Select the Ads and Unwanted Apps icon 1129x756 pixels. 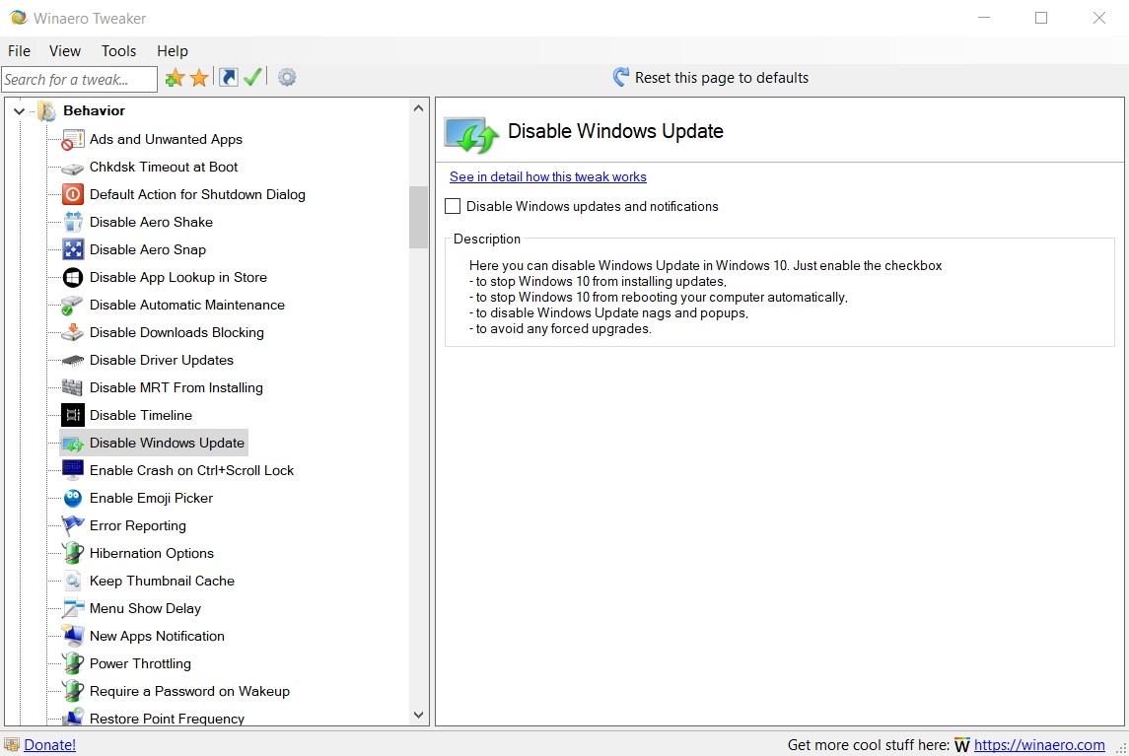coord(73,139)
